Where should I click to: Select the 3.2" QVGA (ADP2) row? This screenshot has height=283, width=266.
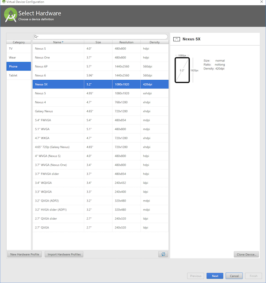coord(101,201)
